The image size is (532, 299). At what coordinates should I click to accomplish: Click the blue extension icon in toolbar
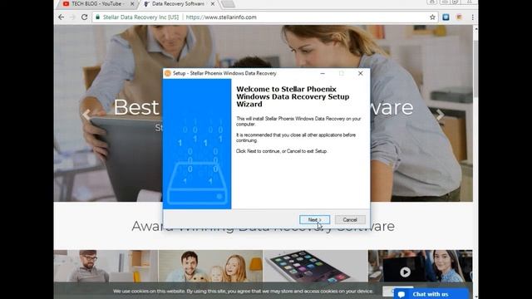(x=446, y=17)
